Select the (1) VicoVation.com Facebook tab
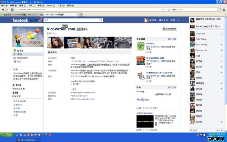This screenshot has width=227, height=142. tap(59, 15)
